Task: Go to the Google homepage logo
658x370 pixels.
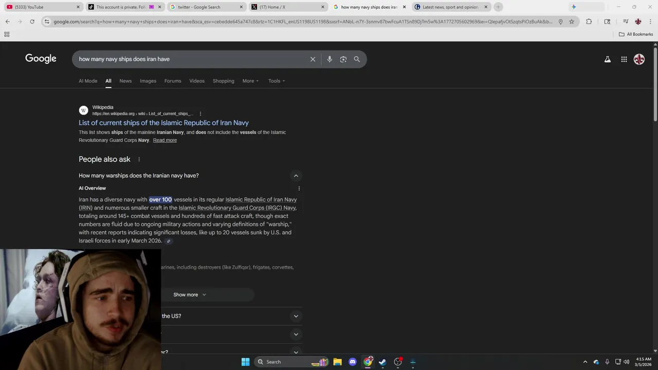Action: point(41,59)
